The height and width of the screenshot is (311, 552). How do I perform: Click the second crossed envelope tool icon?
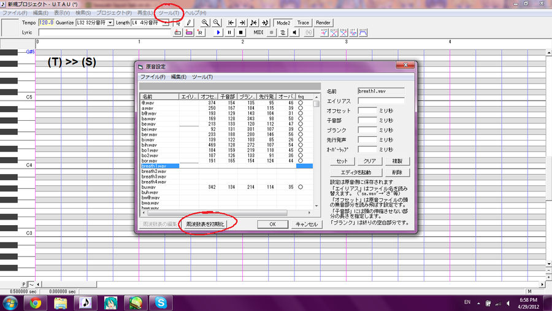tap(334, 33)
